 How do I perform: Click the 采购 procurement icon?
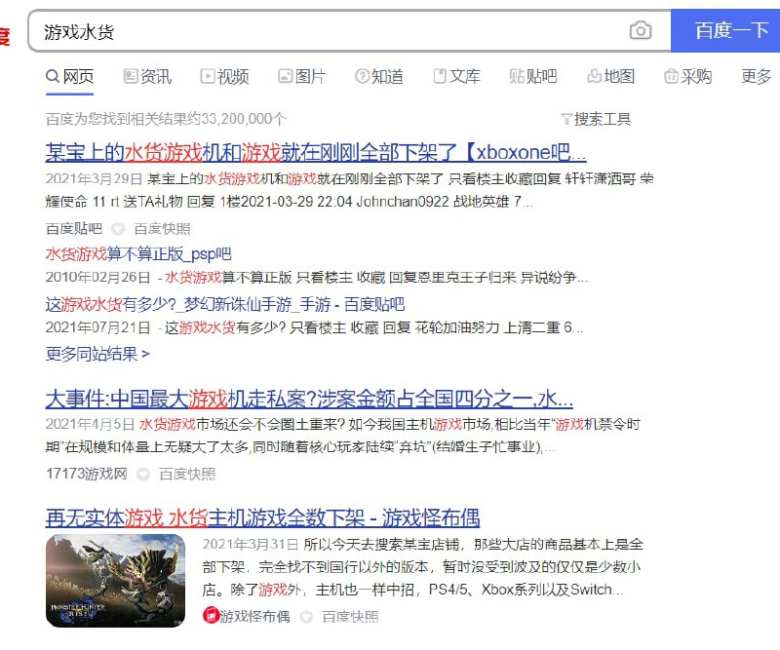(672, 76)
